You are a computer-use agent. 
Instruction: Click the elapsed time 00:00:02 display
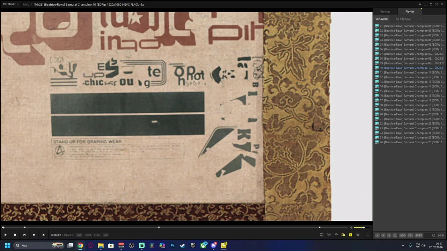(56, 235)
